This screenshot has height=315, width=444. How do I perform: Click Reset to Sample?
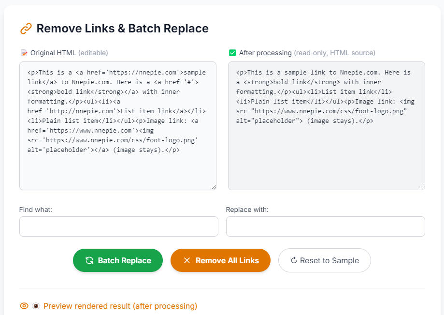coord(324,260)
